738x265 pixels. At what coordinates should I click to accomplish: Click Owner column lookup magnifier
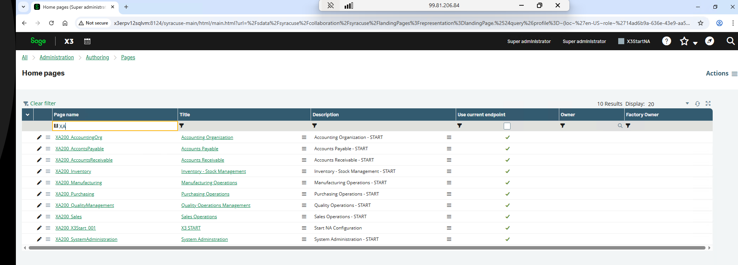[x=620, y=126]
